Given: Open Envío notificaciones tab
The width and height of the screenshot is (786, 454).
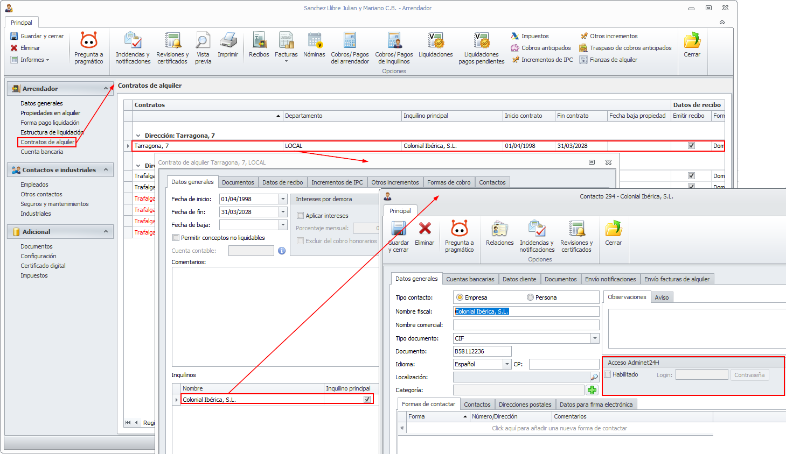Looking at the screenshot, I should pyautogui.click(x=610, y=279).
